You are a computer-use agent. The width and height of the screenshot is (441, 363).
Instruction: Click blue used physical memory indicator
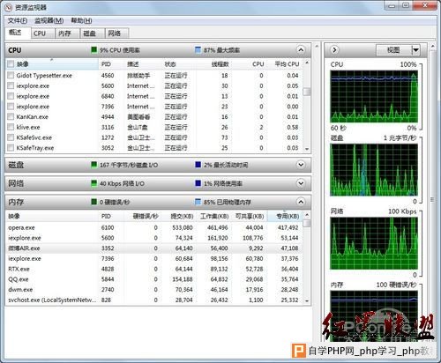click(198, 202)
